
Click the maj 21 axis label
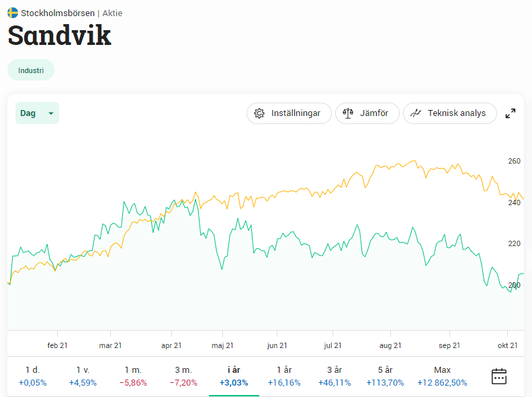(222, 345)
